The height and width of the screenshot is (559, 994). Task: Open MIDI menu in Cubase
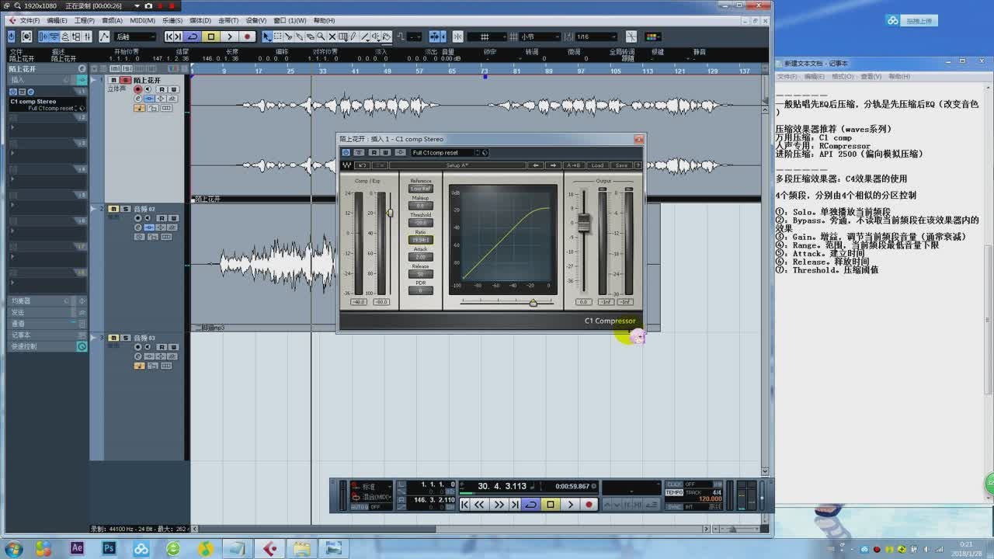tap(142, 20)
